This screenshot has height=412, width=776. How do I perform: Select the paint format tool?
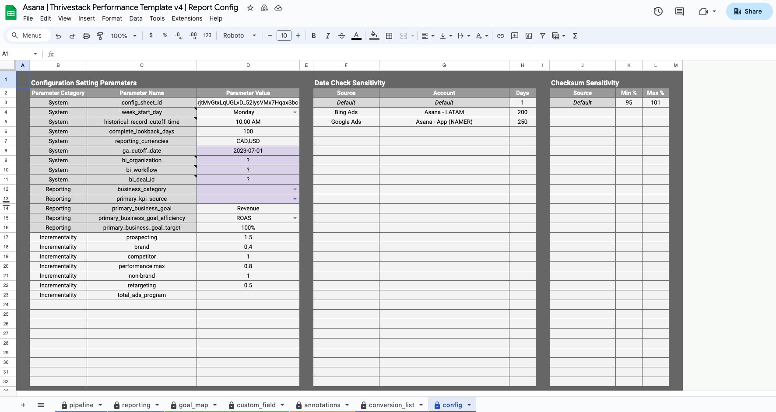[100, 36]
